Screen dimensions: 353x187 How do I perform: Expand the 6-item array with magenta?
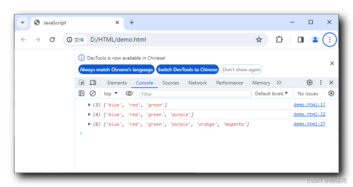[x=90, y=124]
